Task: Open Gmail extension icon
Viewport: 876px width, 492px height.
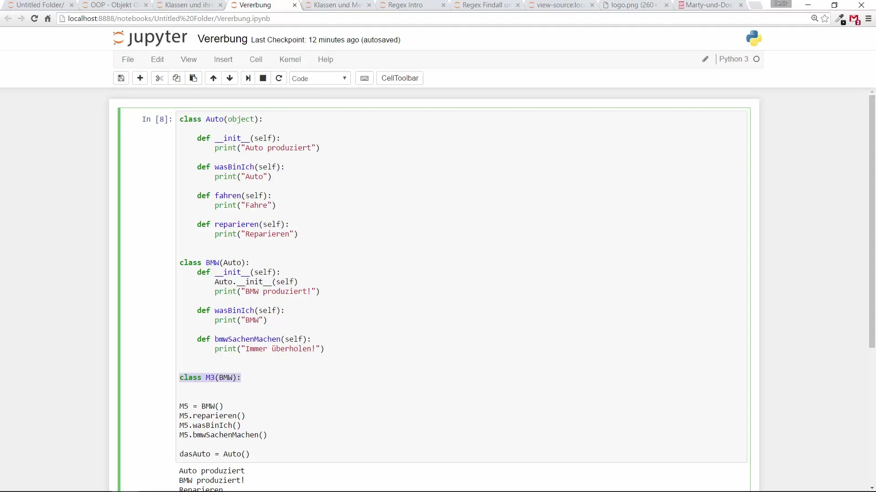Action: point(855,19)
